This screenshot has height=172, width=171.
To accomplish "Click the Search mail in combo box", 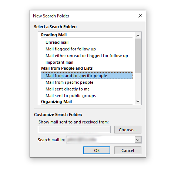I will point(104,140).
